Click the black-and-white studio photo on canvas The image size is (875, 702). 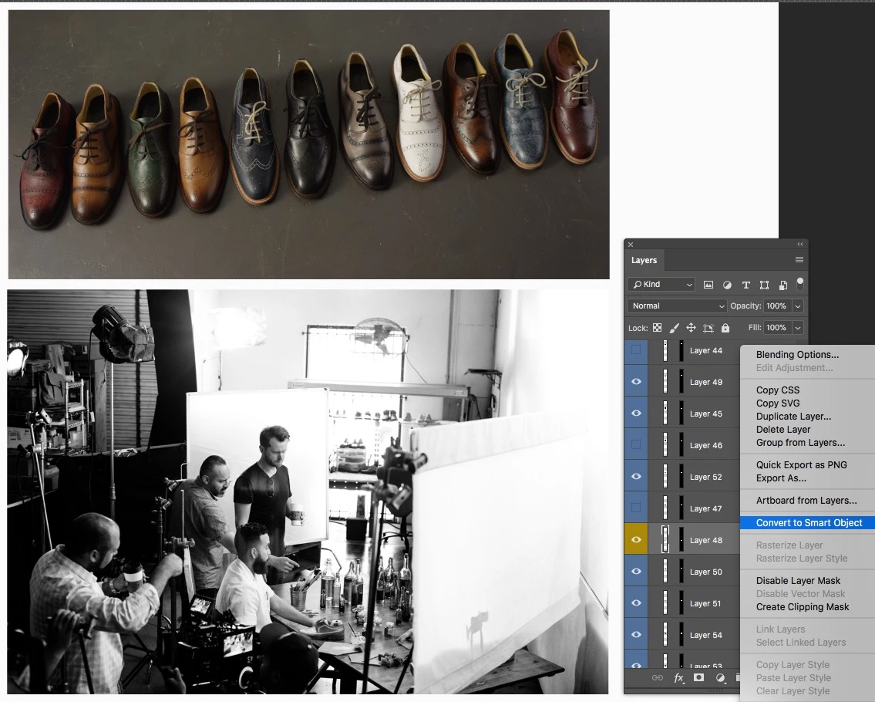[x=308, y=492]
